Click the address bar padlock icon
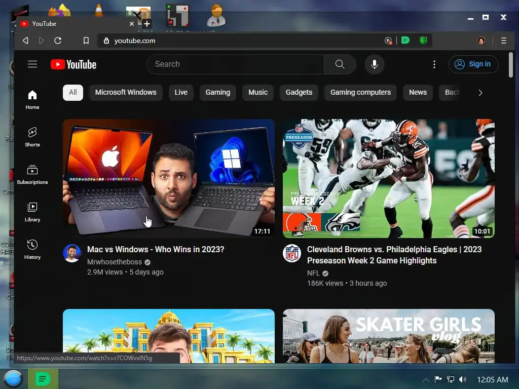Screen dimensions: 519x389 106,41
